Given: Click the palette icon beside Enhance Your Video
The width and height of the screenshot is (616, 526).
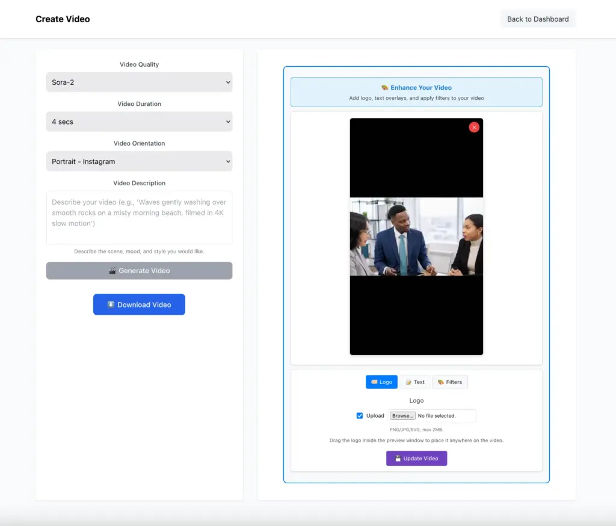Looking at the screenshot, I should 384,88.
